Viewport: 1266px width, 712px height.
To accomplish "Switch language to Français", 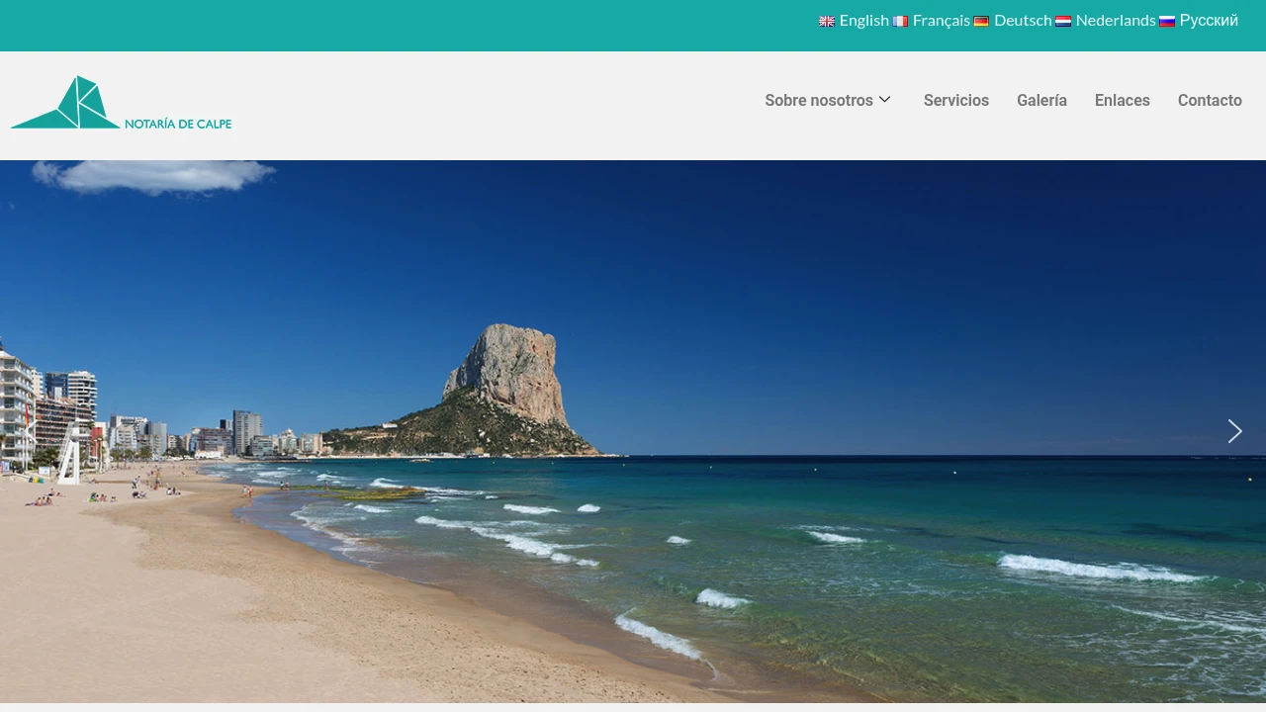I will (x=942, y=21).
